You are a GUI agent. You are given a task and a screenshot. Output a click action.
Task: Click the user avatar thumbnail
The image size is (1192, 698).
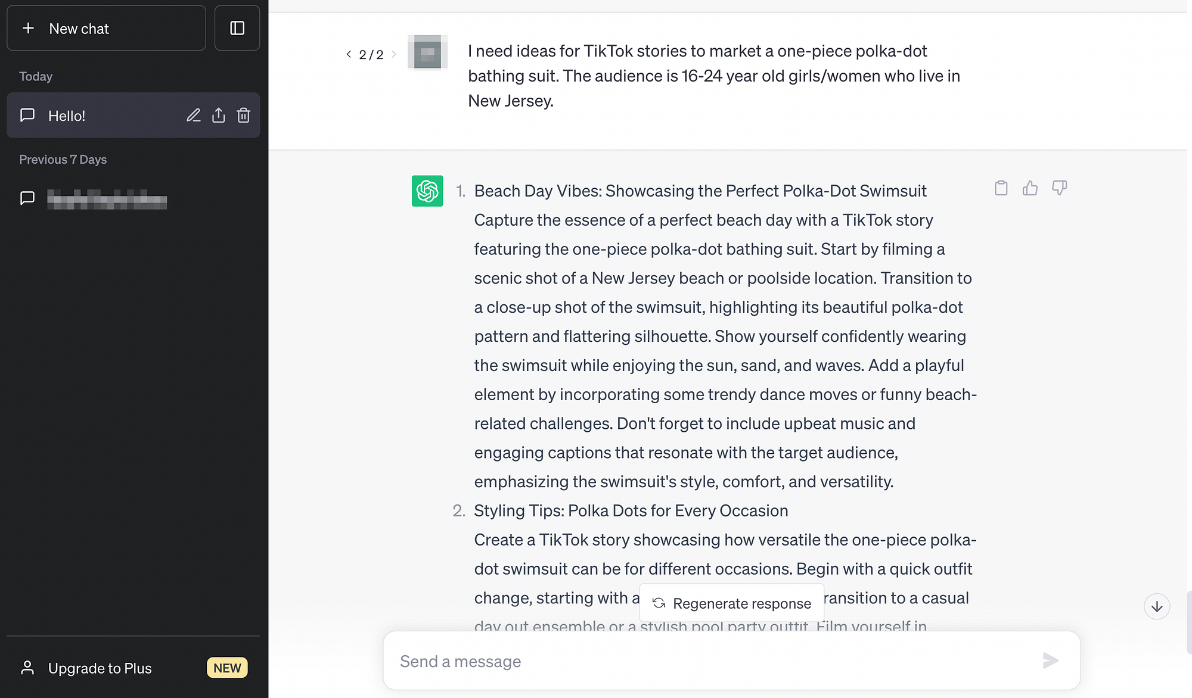427,52
